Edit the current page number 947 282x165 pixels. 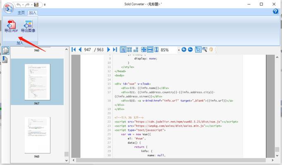[x=88, y=49]
